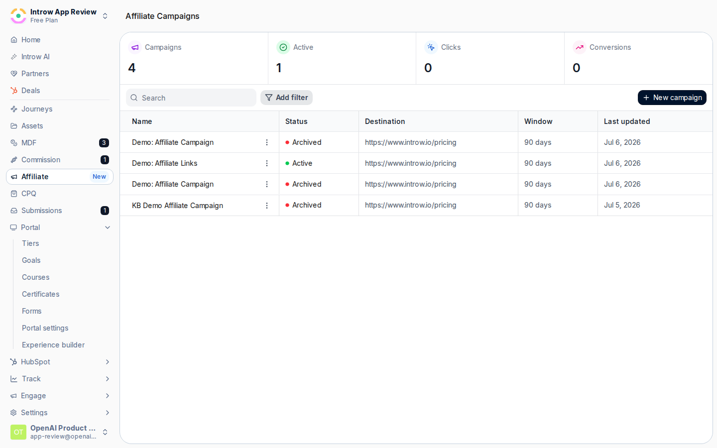This screenshot has width=717, height=448.
Task: Collapse the Portal section chevron
Action: point(108,227)
